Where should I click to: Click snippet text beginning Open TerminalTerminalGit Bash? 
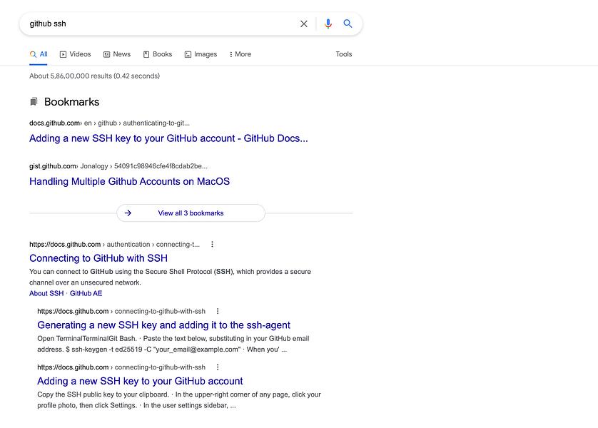click(x=173, y=344)
